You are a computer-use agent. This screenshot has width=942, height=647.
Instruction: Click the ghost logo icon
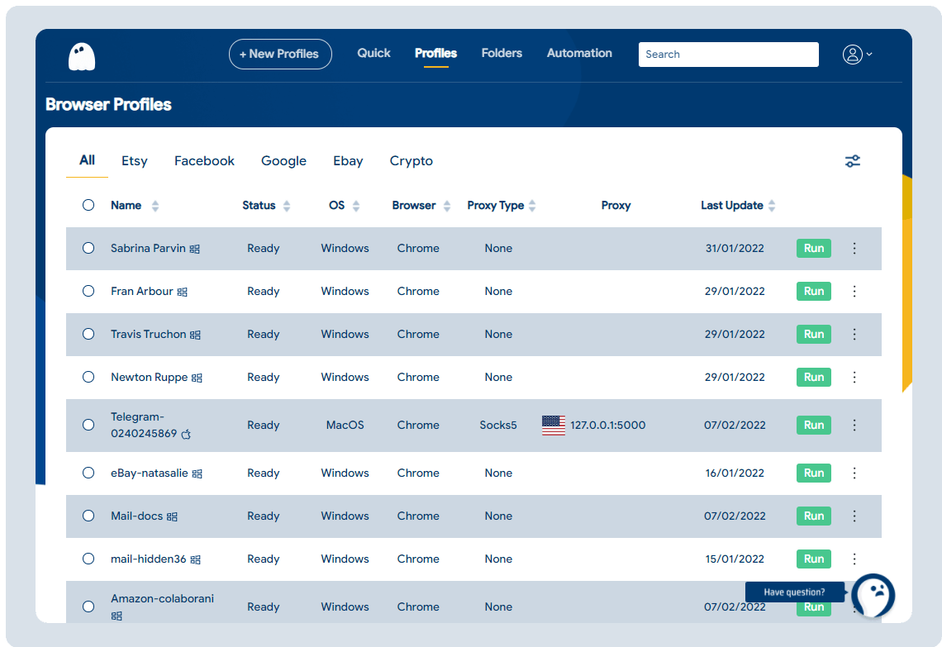(x=82, y=56)
